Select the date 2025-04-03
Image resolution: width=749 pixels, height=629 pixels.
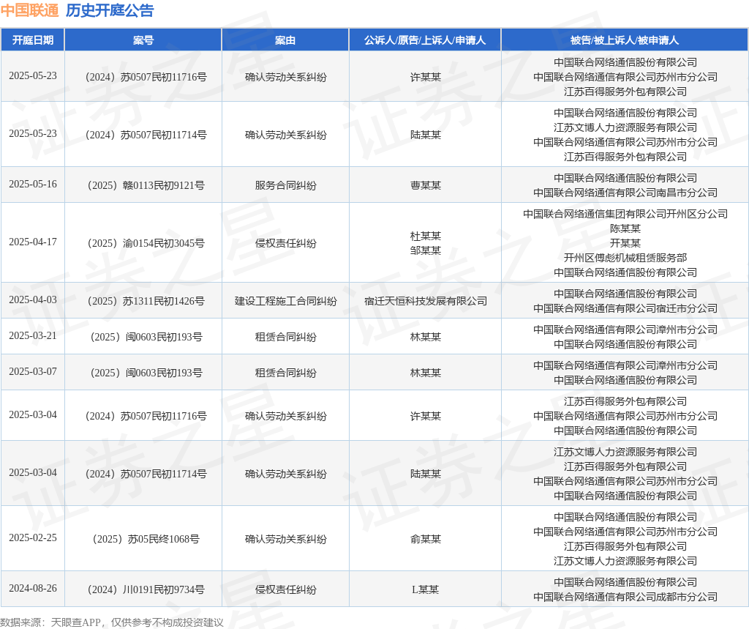(32, 300)
